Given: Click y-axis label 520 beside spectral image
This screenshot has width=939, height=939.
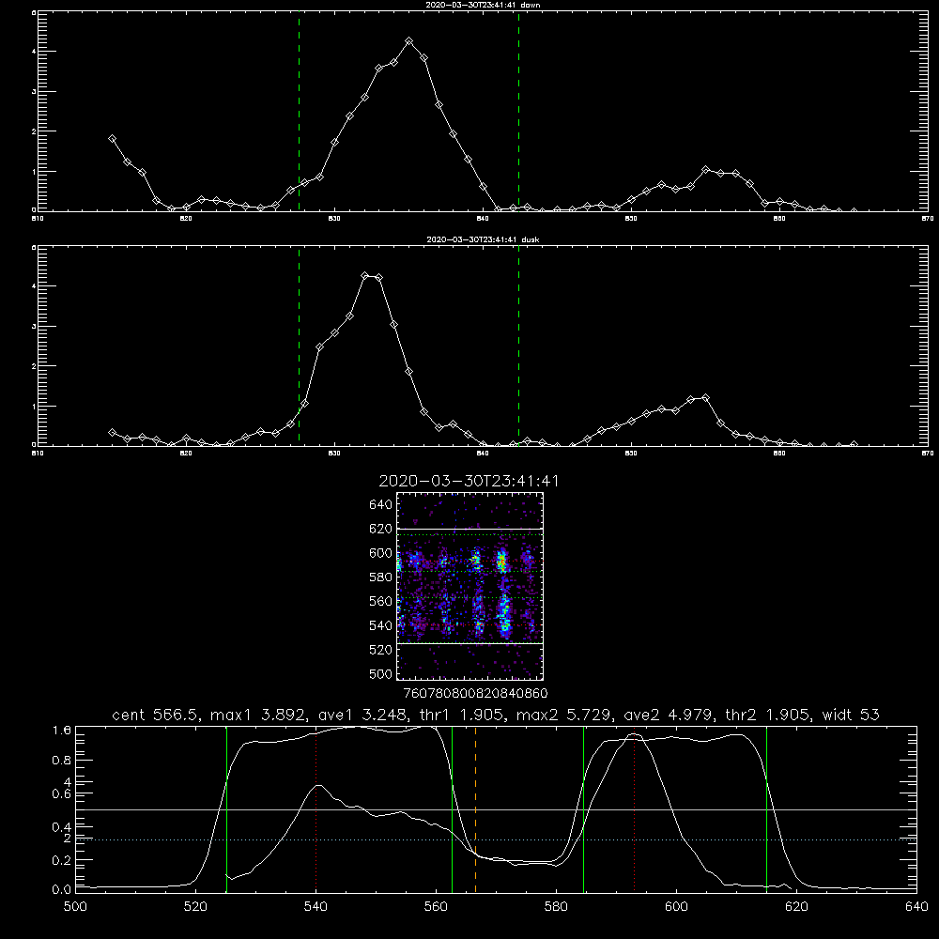Looking at the screenshot, I should click(x=381, y=650).
